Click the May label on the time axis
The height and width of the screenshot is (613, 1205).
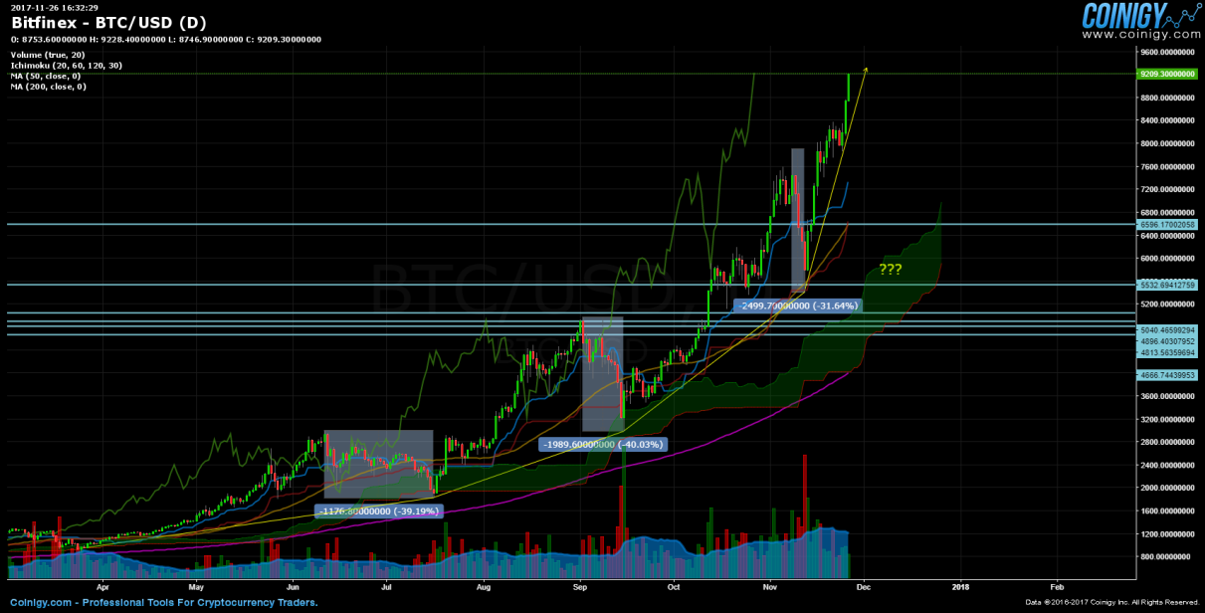pos(196,587)
